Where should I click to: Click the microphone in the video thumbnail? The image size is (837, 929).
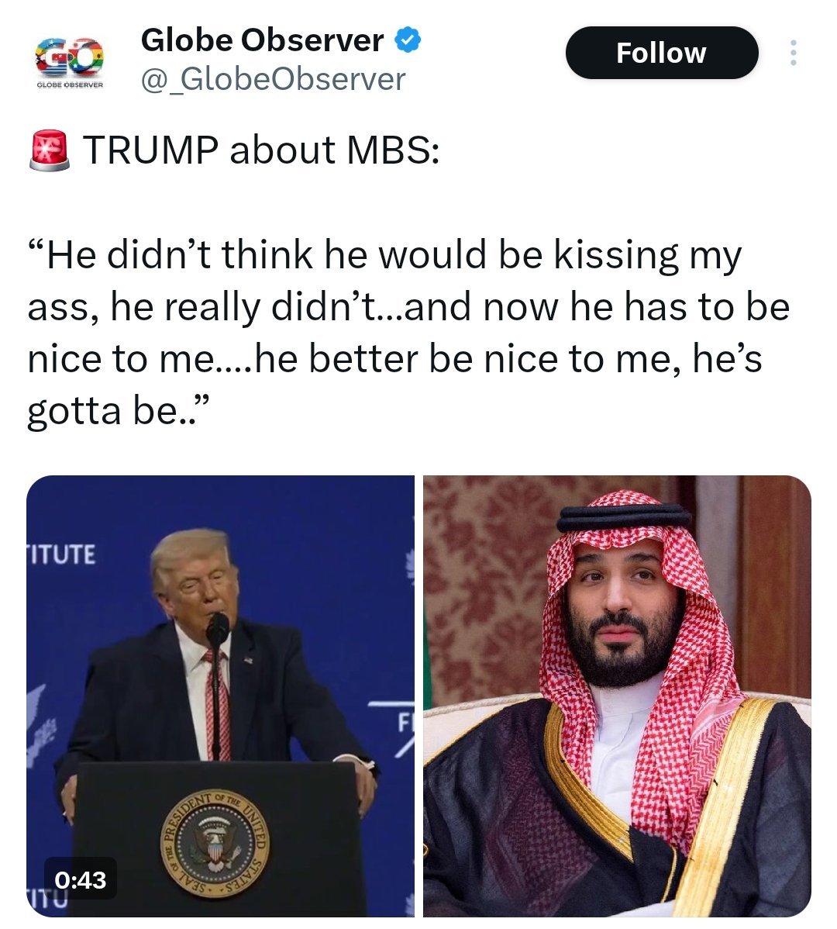pos(217,631)
